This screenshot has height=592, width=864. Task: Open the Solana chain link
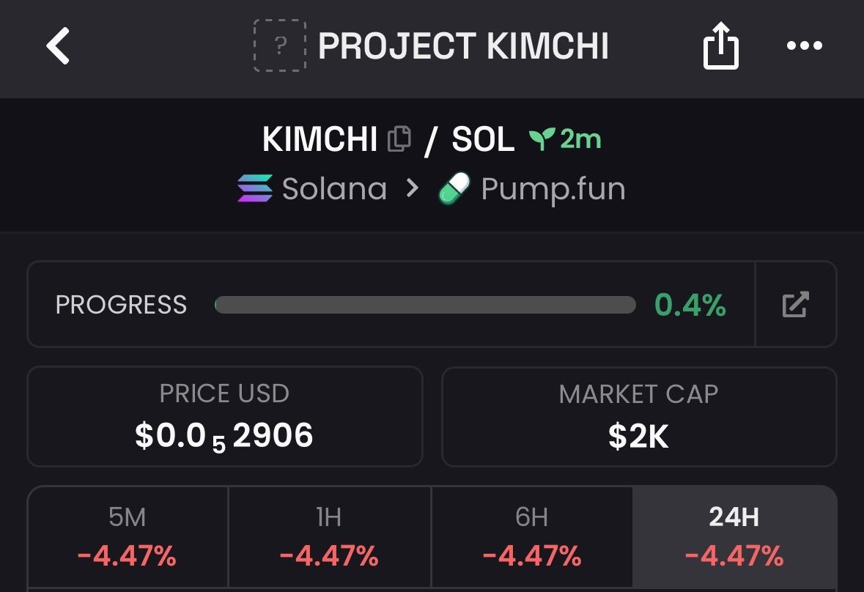[x=334, y=189]
